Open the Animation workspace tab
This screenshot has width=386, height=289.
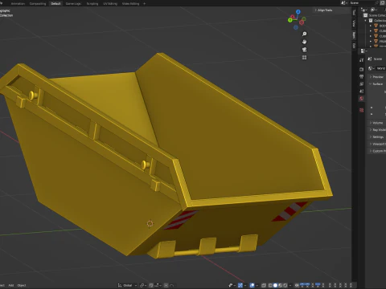18,3
